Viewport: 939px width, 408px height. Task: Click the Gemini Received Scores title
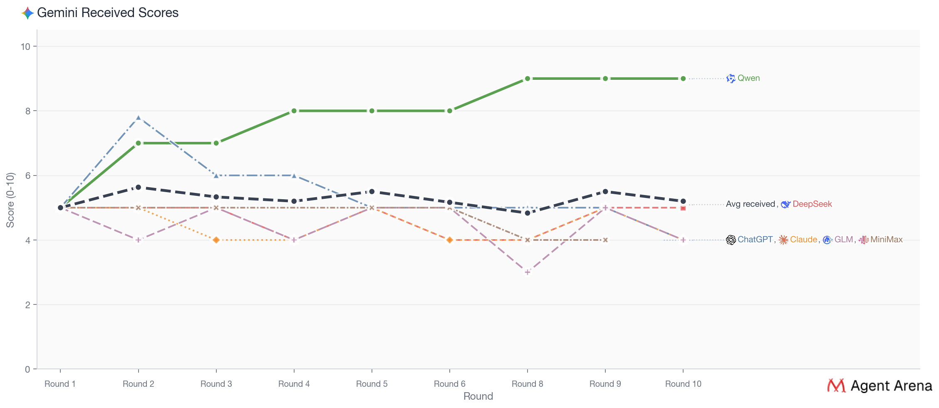(108, 13)
